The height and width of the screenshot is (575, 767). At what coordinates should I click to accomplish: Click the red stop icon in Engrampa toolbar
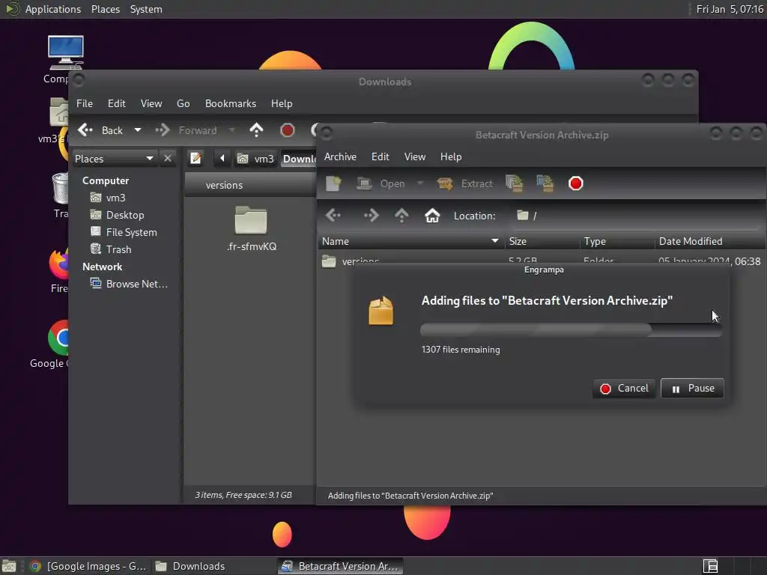pyautogui.click(x=576, y=183)
